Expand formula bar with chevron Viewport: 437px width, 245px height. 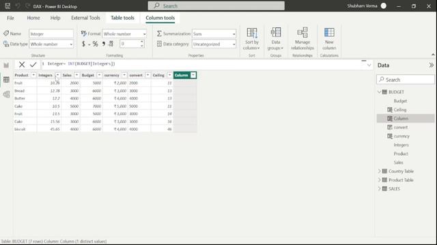(x=369, y=65)
